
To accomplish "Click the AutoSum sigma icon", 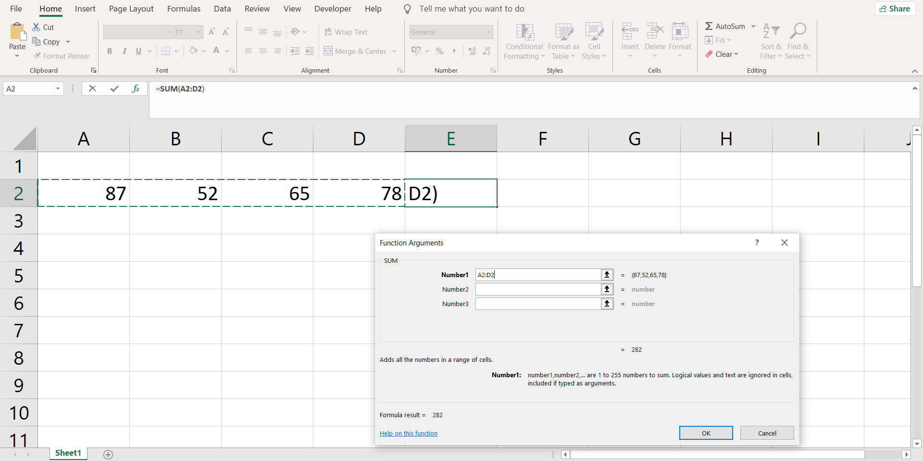I will coord(709,26).
